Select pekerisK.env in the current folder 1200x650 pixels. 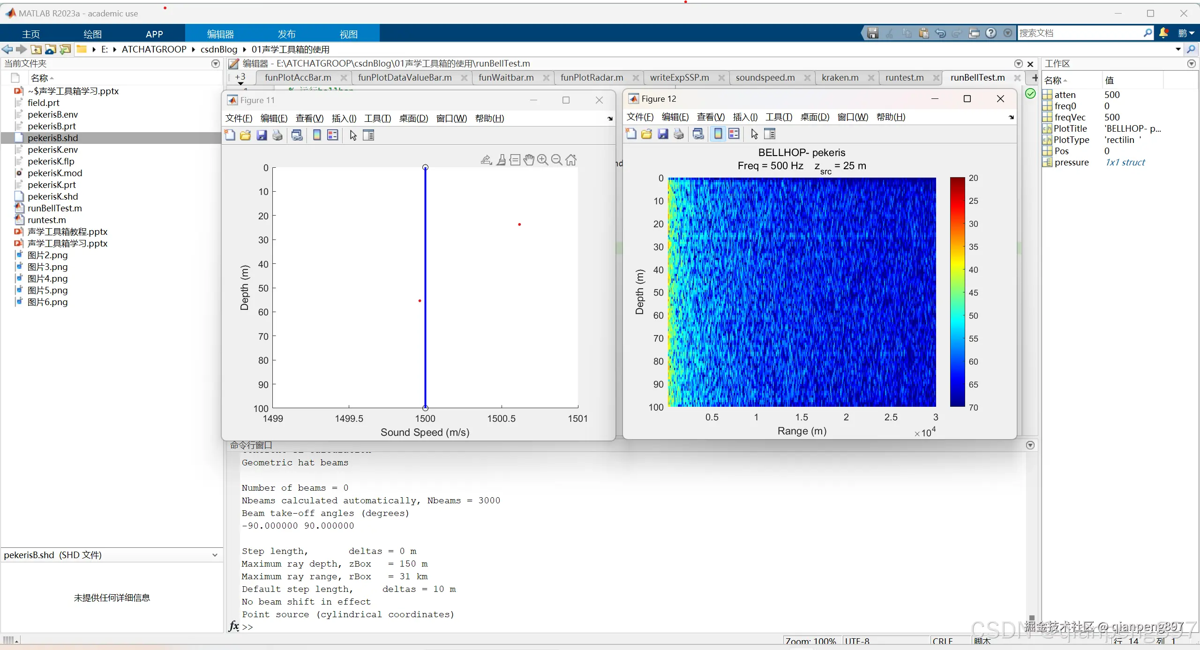52,149
